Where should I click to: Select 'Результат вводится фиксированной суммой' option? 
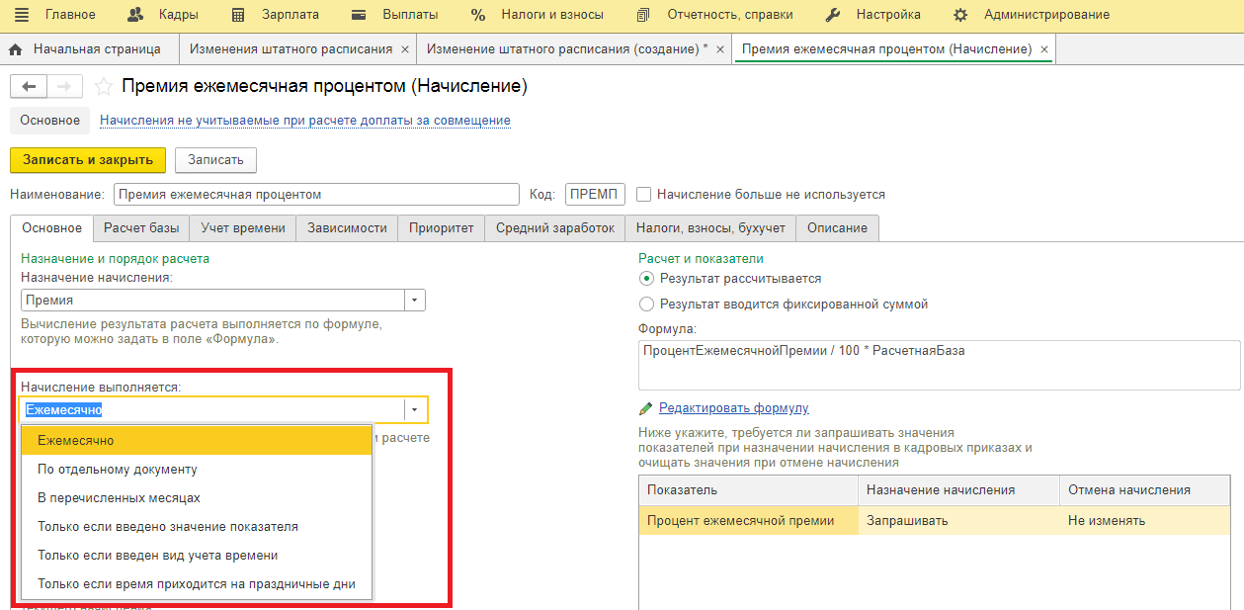pyautogui.click(x=647, y=305)
